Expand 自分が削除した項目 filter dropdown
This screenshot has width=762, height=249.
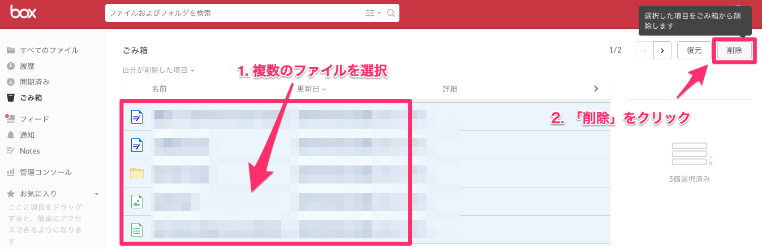158,71
